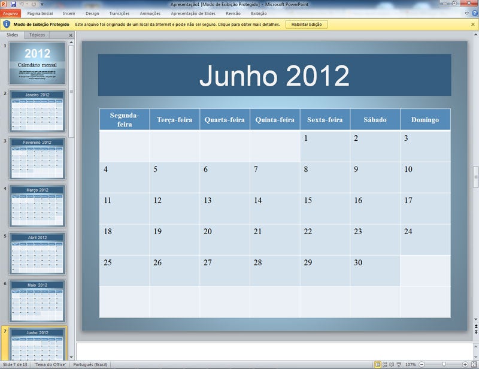The height and width of the screenshot is (369, 479).
Task: Click calendar cell for day 30
Action: (x=375, y=271)
